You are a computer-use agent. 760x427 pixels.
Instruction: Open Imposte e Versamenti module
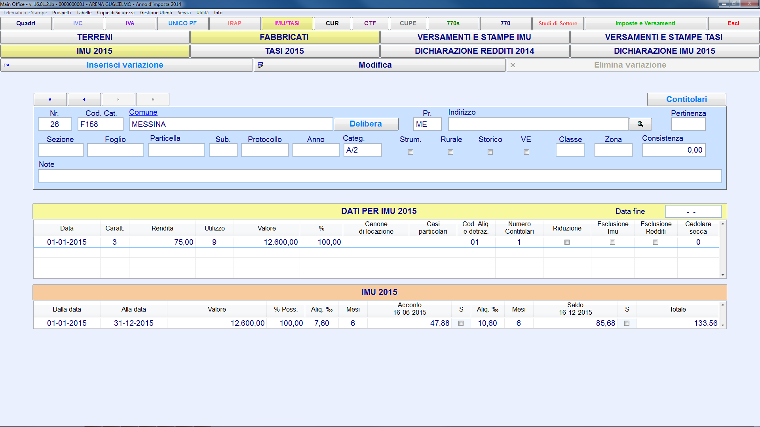(646, 23)
